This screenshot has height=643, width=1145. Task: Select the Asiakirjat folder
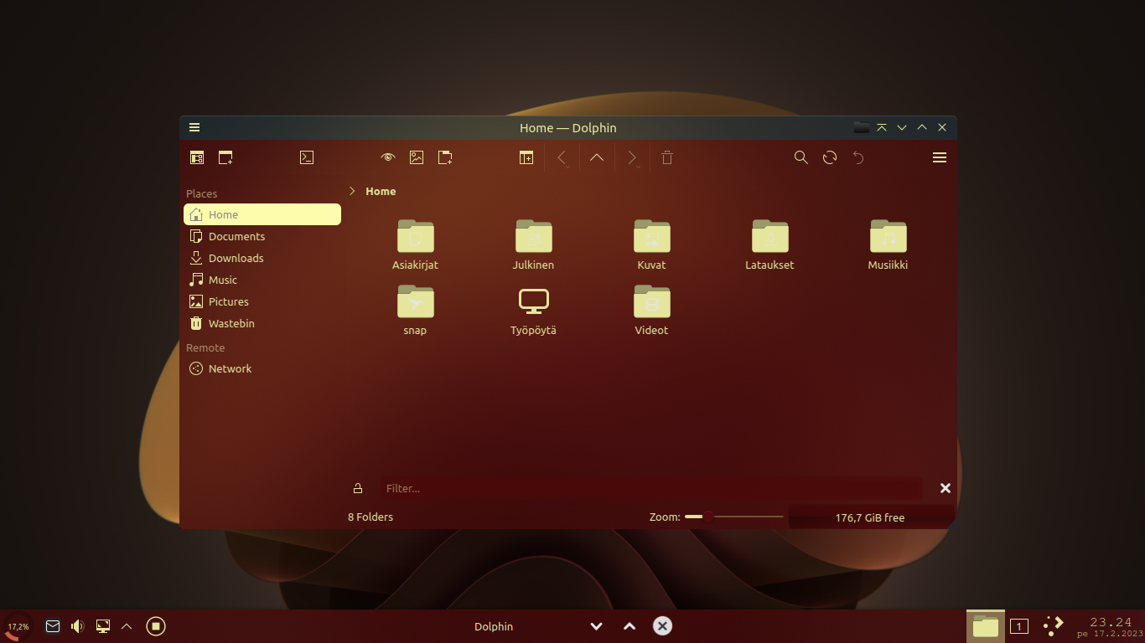(x=416, y=244)
